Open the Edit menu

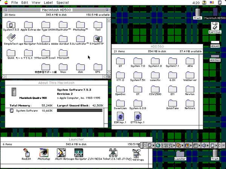24,3
